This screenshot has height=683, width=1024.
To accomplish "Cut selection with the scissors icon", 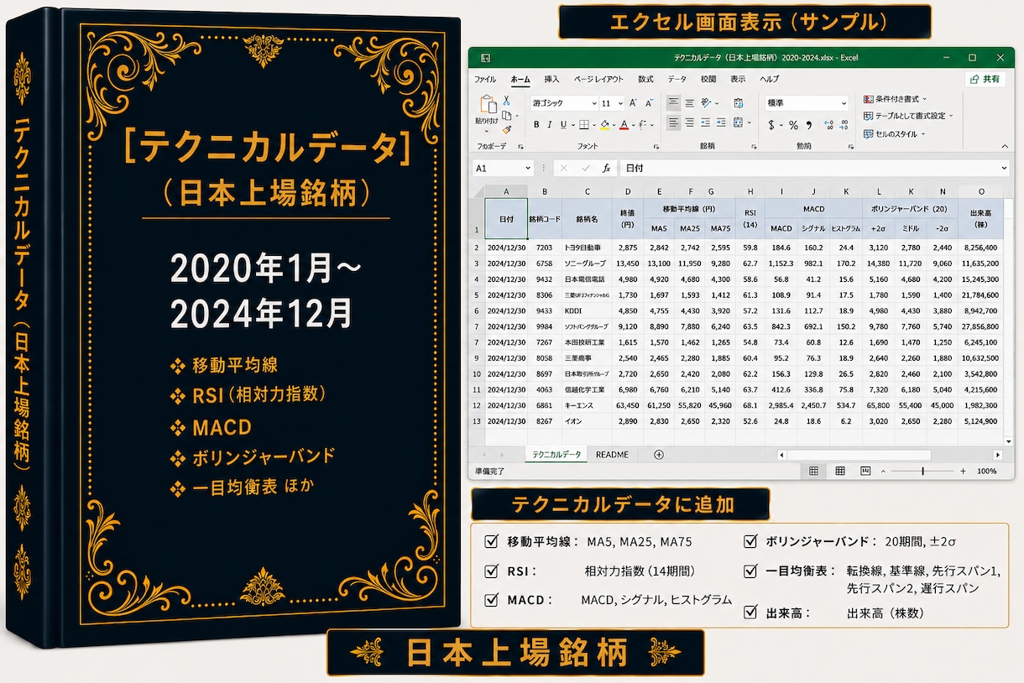I will 507,101.
